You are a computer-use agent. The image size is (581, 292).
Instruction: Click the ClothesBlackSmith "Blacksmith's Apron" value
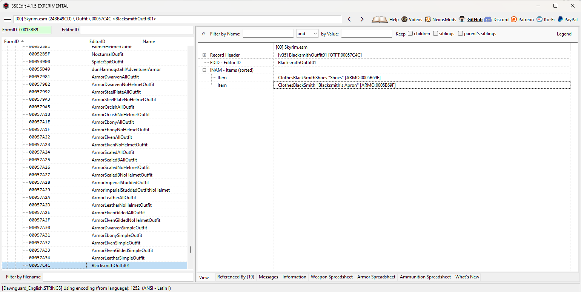[x=337, y=85]
